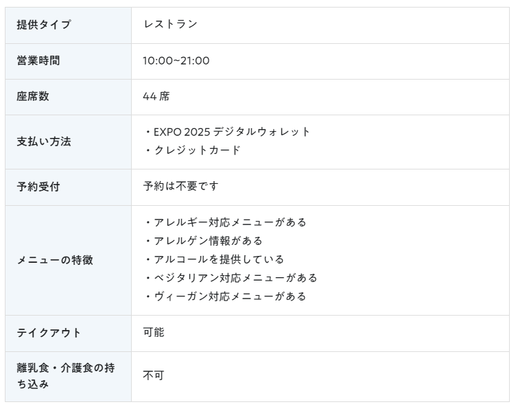Click the 営業時間 row label
The height and width of the screenshot is (411, 518).
[38, 61]
